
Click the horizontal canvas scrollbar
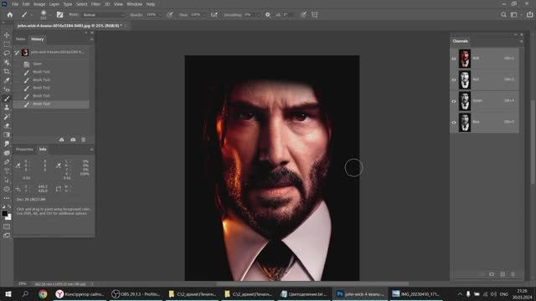tap(312, 283)
